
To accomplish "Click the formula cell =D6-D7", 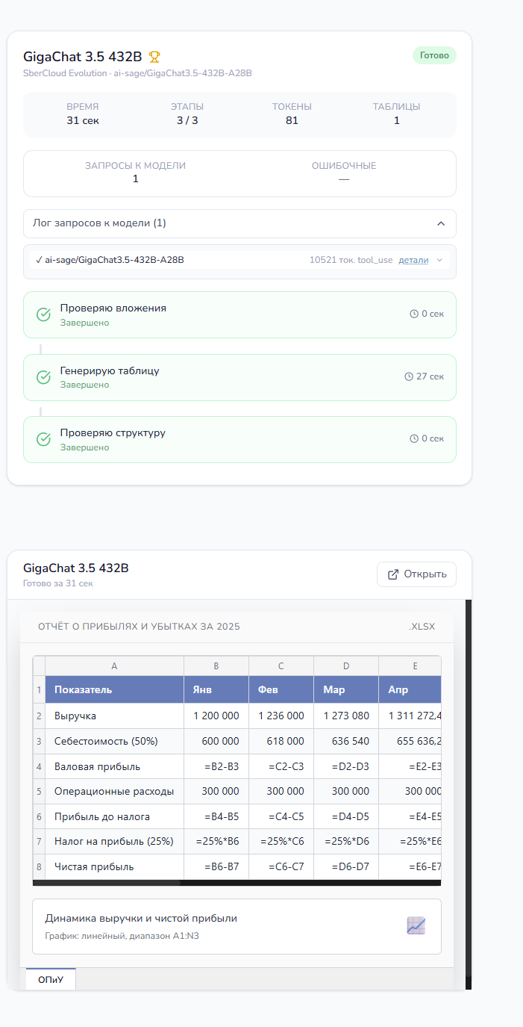I will [x=346, y=866].
